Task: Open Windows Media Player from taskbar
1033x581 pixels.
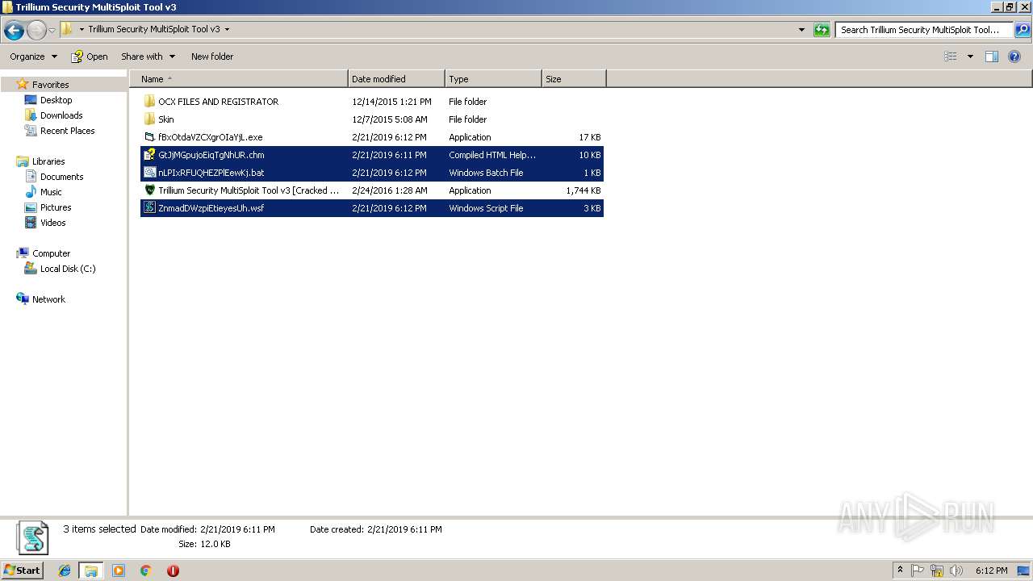Action: click(x=119, y=571)
